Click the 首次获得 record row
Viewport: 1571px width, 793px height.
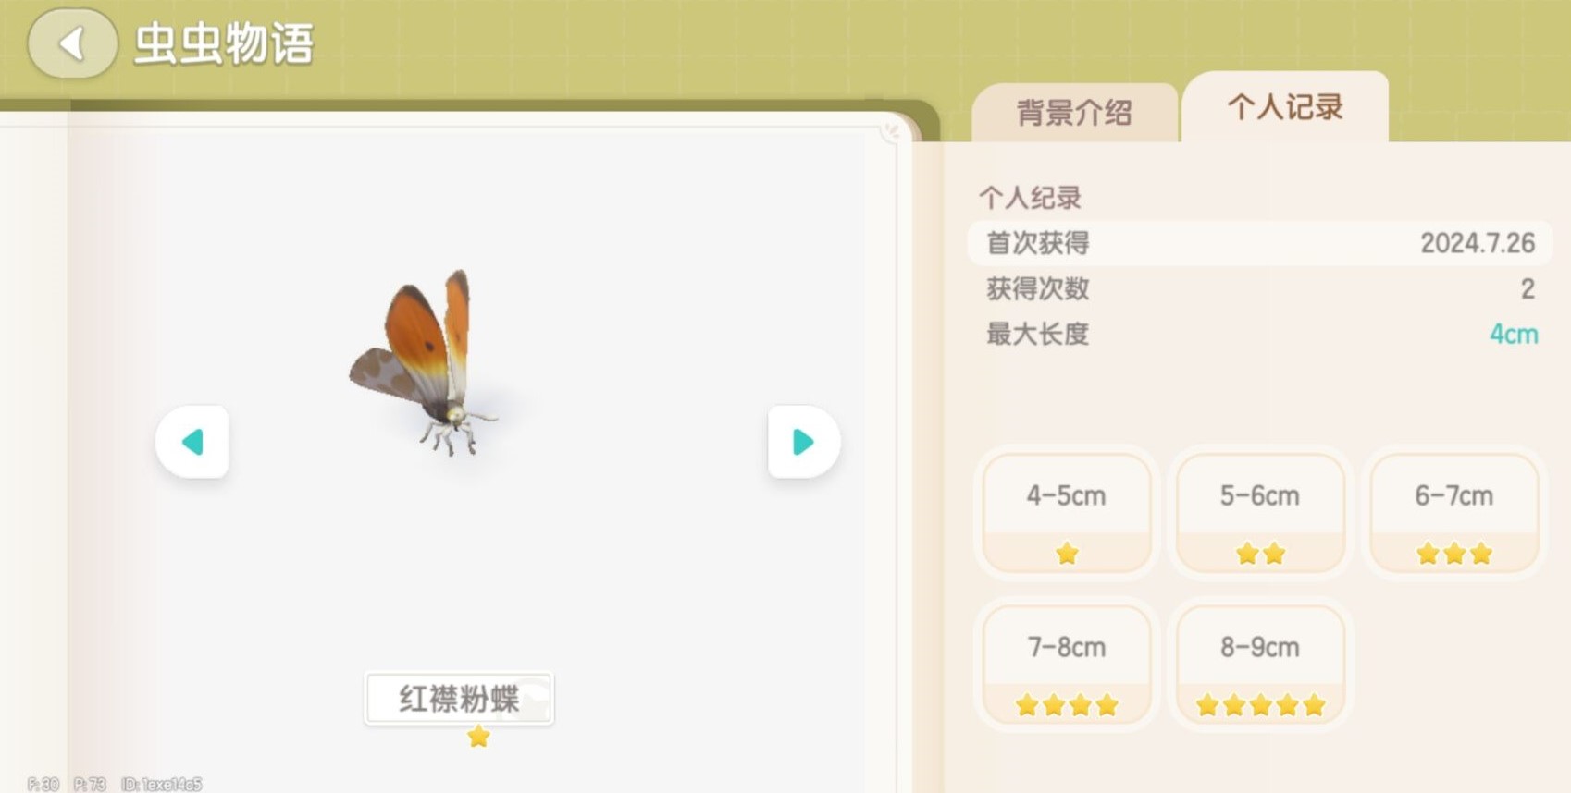pyautogui.click(x=1259, y=243)
